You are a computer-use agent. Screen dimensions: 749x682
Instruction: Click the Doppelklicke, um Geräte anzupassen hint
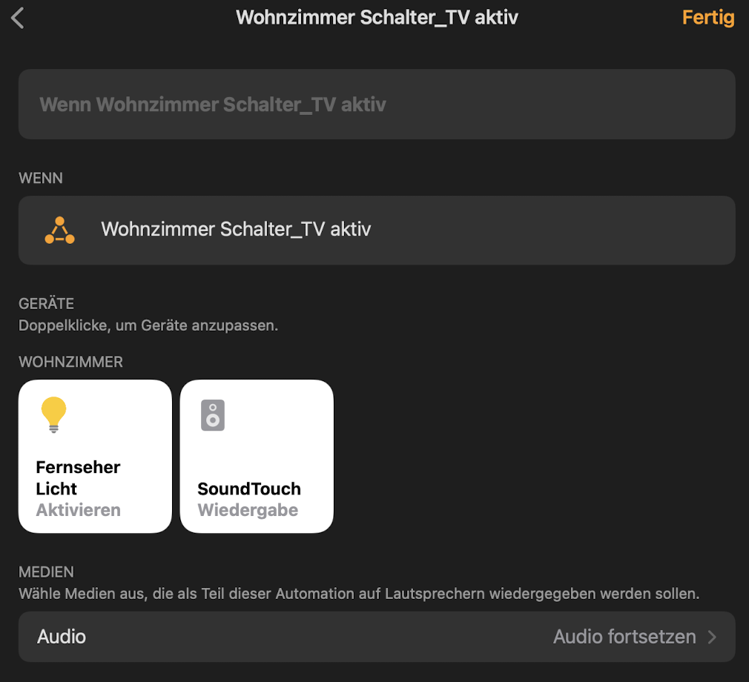click(x=148, y=325)
